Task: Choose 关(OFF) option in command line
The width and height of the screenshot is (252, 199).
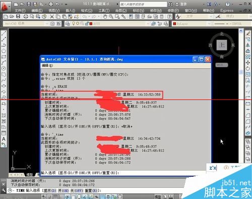Action: [77, 190]
